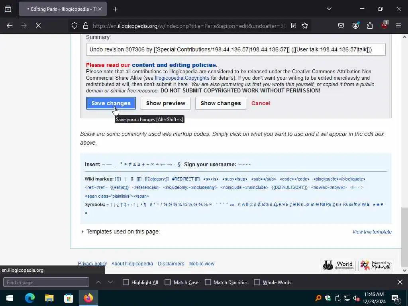Screen dimensions: 408x306
Task: Open Pocket save icon
Action: [341, 25]
